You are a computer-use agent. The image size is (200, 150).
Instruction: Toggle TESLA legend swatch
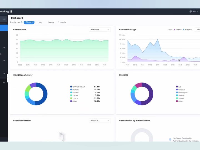(71, 98)
